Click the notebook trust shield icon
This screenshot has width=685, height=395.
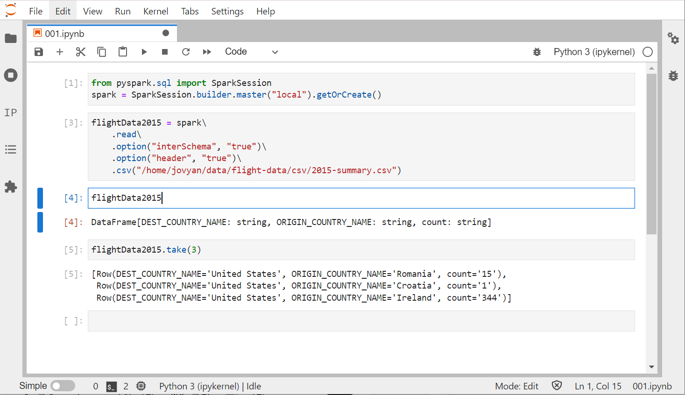click(x=557, y=386)
